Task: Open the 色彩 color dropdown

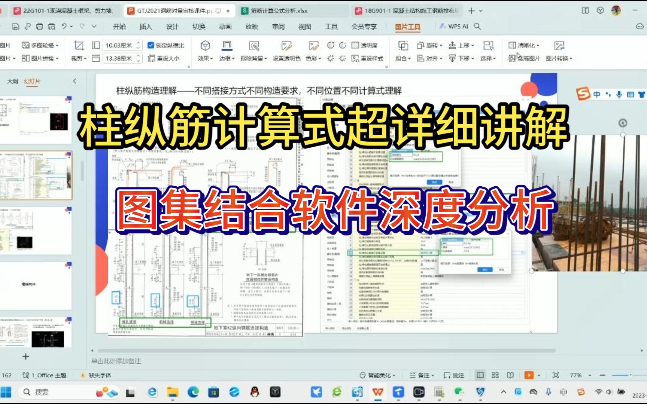Action: pos(313,58)
